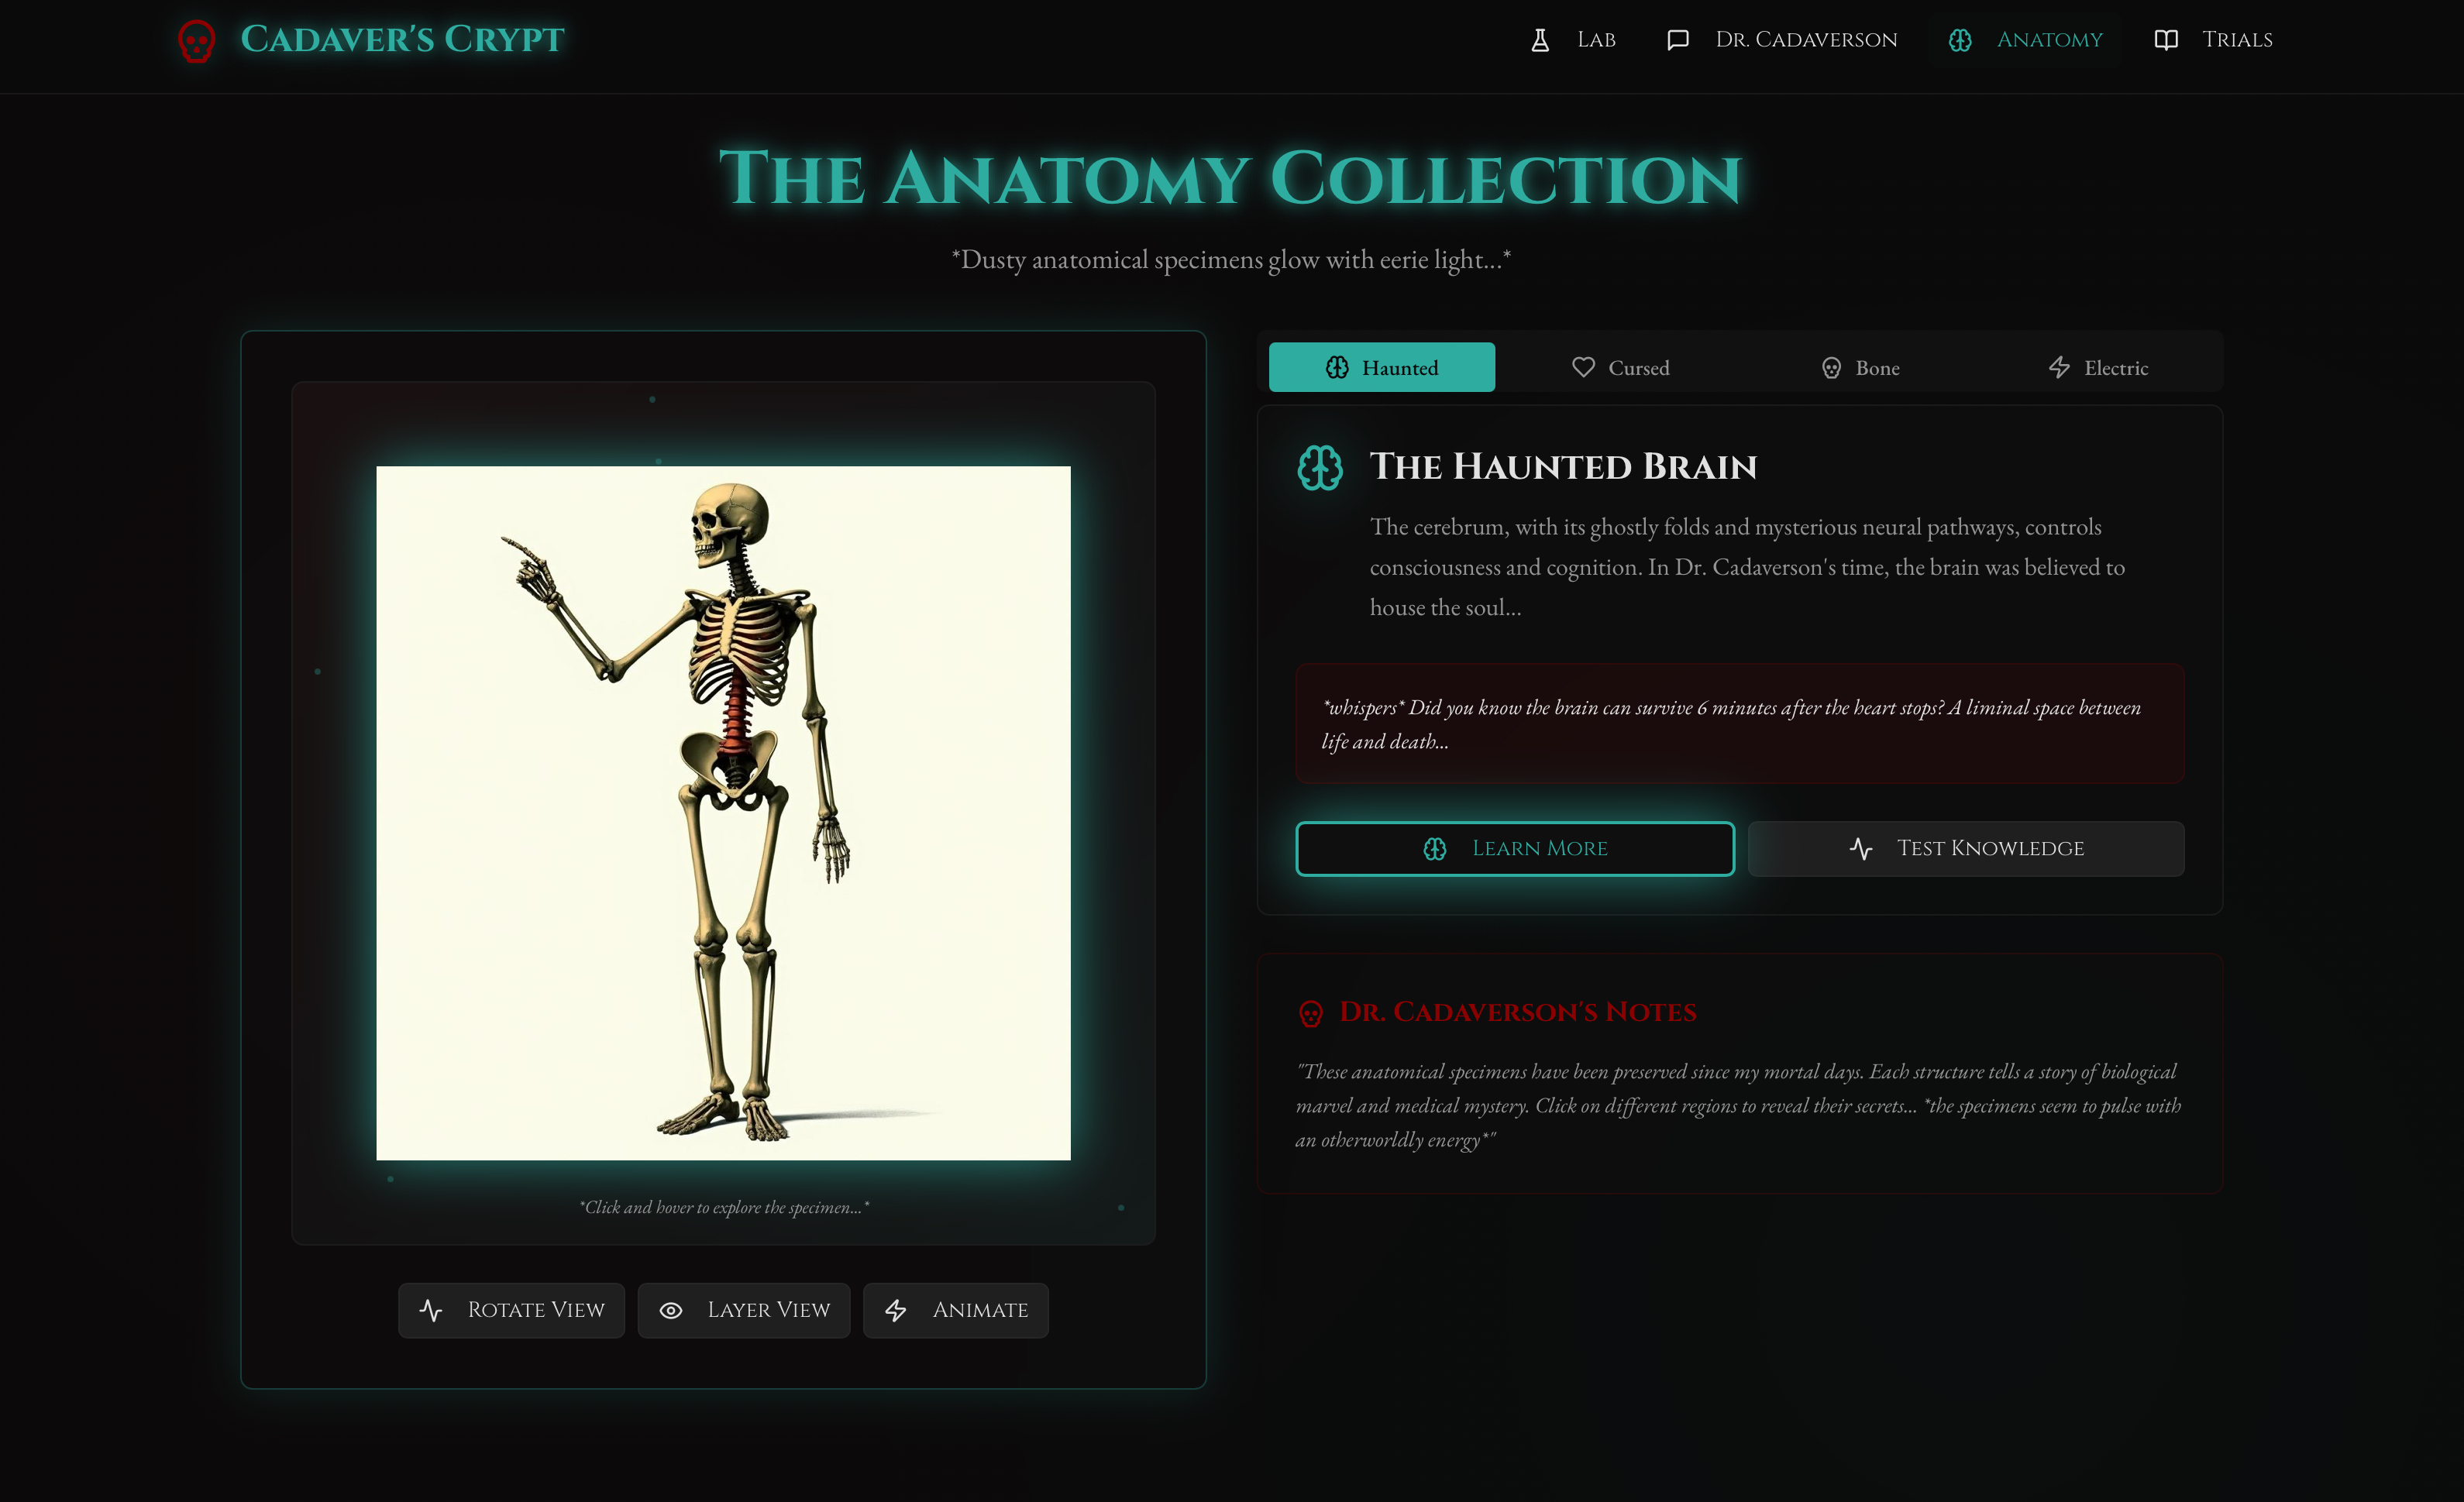This screenshot has width=2464, height=1502.
Task: Open the Trials navigation link
Action: 2237,40
